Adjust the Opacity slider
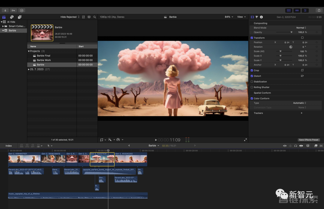 [x=284, y=32]
